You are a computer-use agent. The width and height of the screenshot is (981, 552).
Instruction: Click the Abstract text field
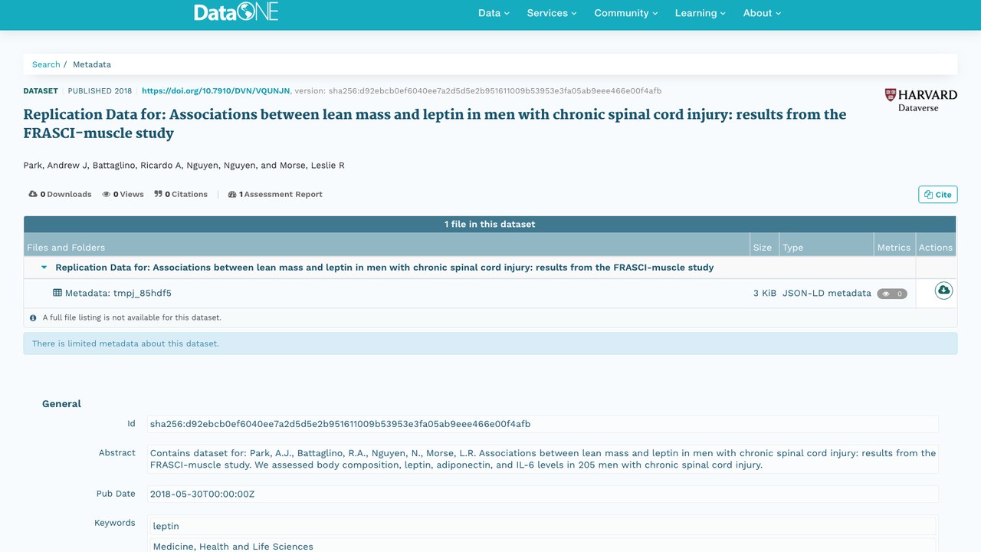pyautogui.click(x=543, y=458)
